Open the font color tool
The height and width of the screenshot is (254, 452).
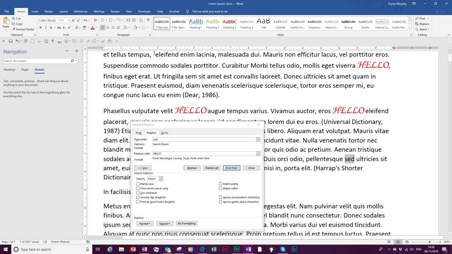point(92,27)
